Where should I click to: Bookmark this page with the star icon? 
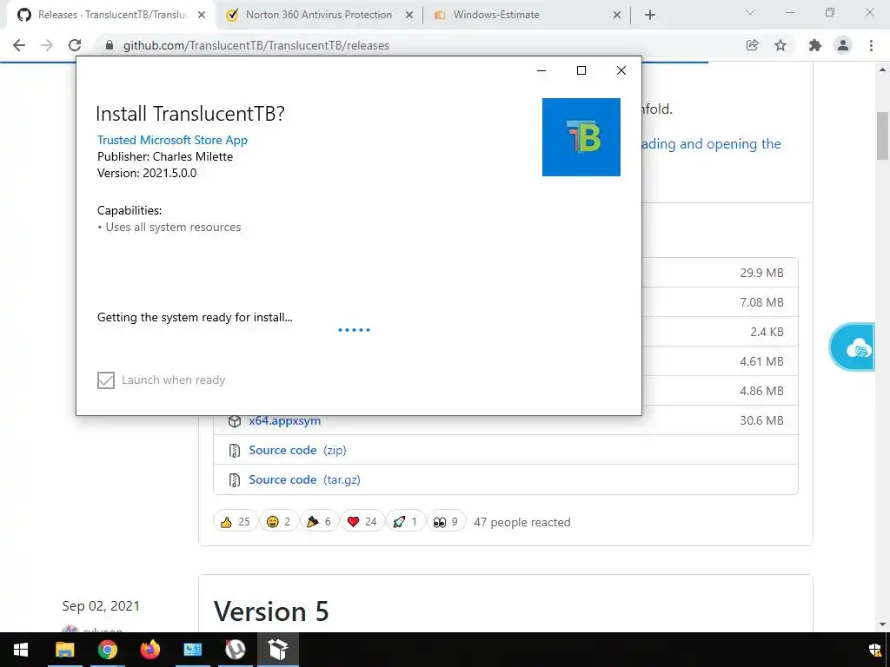click(780, 45)
